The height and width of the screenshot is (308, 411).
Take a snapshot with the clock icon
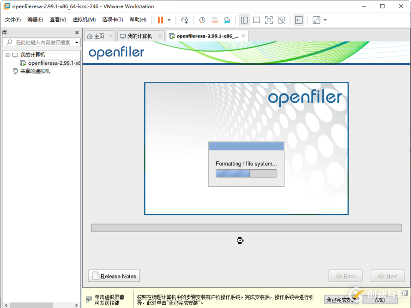202,20
